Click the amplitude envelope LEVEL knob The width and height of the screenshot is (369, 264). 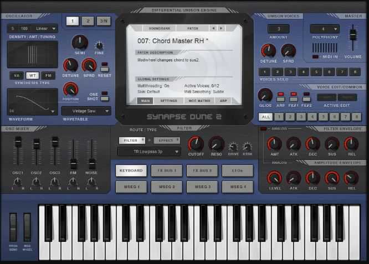pyautogui.click(x=274, y=178)
